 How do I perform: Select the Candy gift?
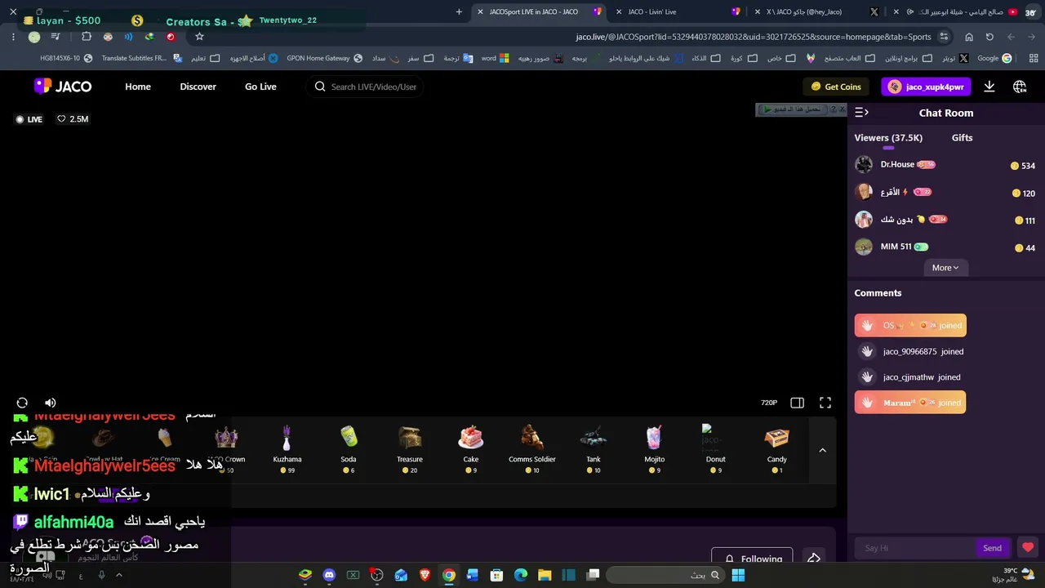coord(777,448)
